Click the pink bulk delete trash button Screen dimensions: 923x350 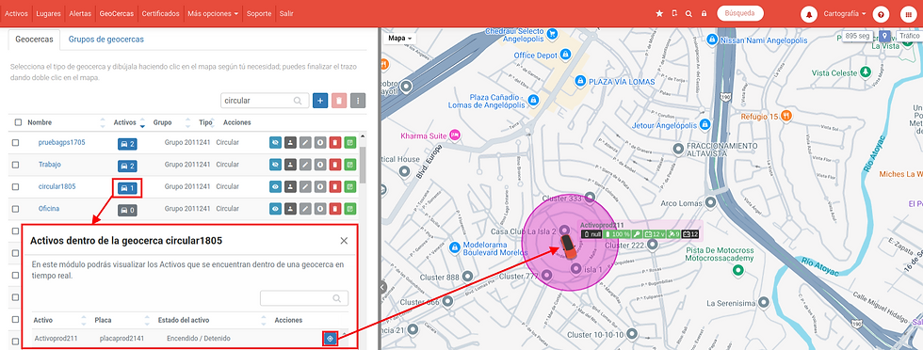(x=339, y=101)
